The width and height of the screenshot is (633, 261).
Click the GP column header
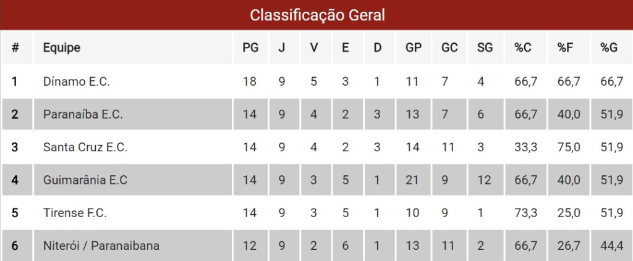point(413,48)
